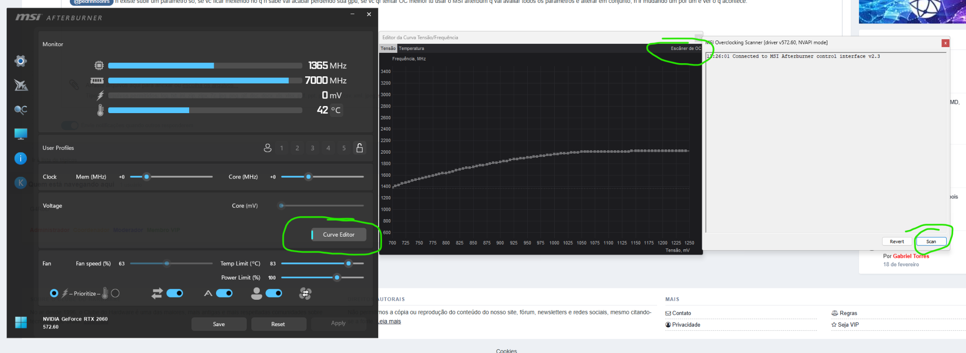Toggle the automatic fan control switch
Screen dimensions: 966x353
225,294
